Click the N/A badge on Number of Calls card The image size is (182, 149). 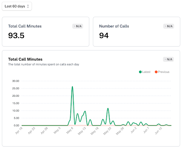click(x=168, y=26)
